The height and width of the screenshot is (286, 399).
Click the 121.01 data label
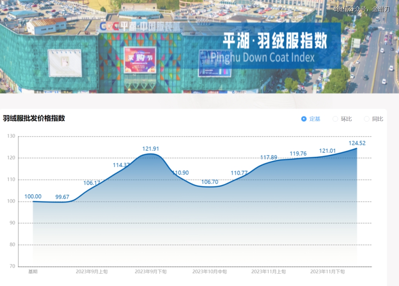coord(327,151)
